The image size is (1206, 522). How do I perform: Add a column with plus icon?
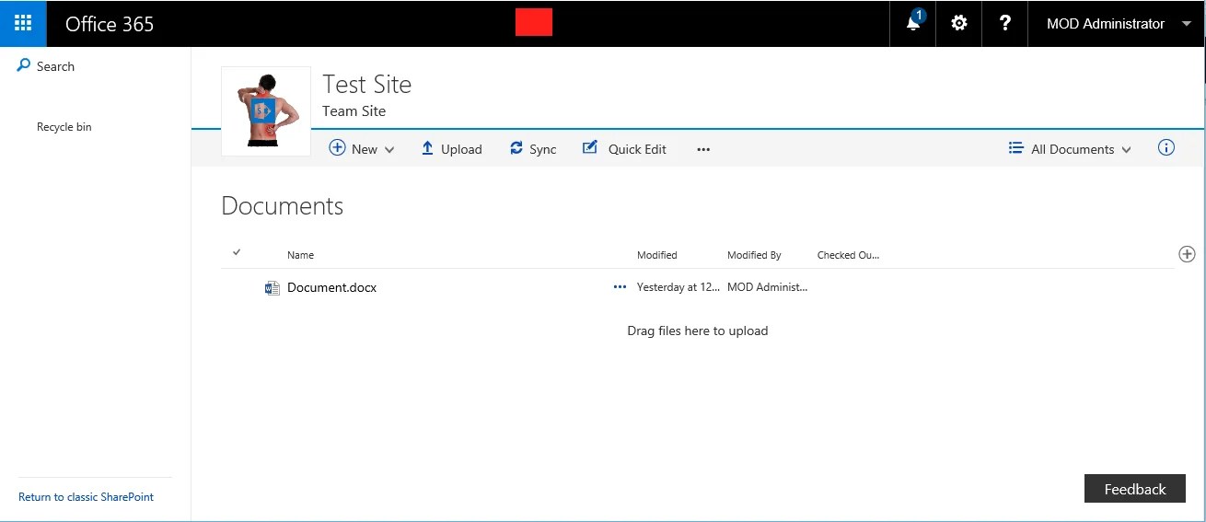[1187, 254]
